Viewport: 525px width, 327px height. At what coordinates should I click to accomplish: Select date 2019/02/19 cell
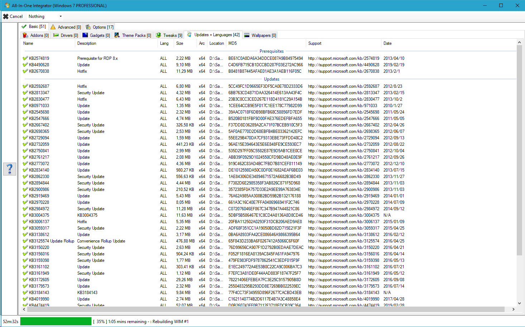(x=394, y=65)
